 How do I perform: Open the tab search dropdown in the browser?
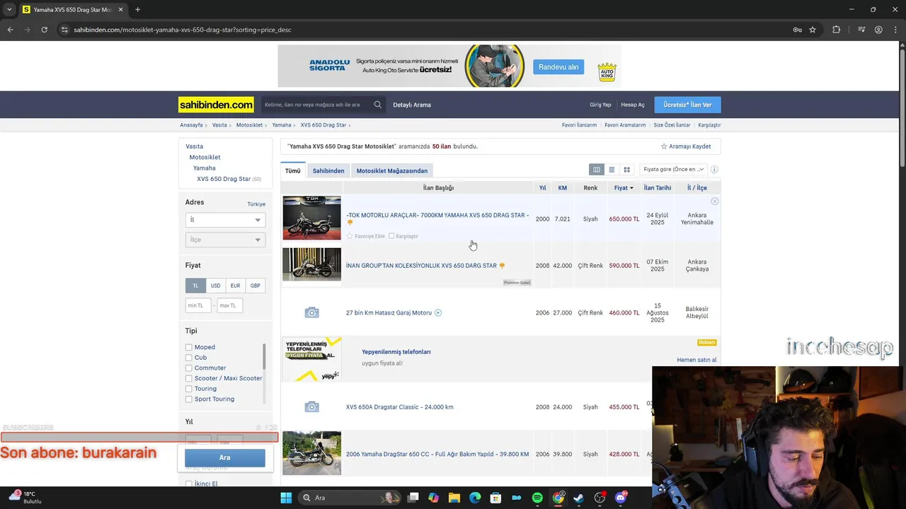pos(9,10)
